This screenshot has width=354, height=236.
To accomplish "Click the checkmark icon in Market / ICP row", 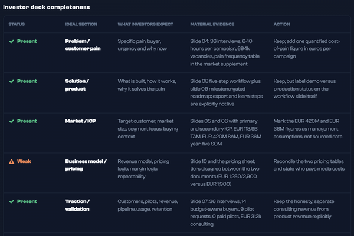I will click(x=12, y=121).
